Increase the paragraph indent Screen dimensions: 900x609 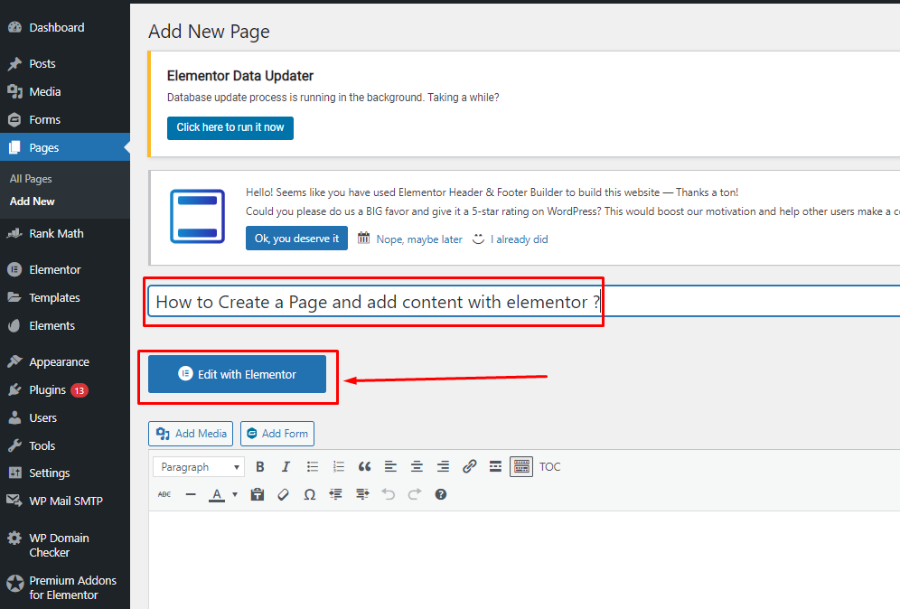click(x=362, y=494)
